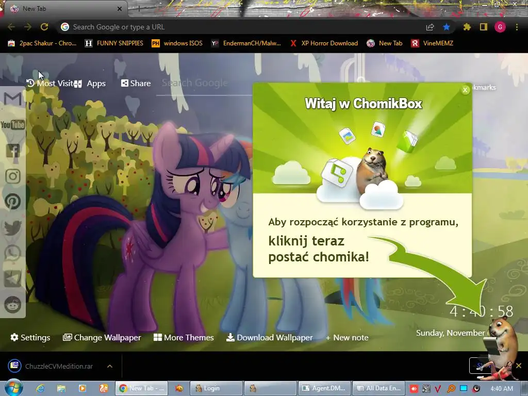The width and height of the screenshot is (528, 396).
Task: Open the 2pac Shakur bookmark
Action: [x=42, y=43]
